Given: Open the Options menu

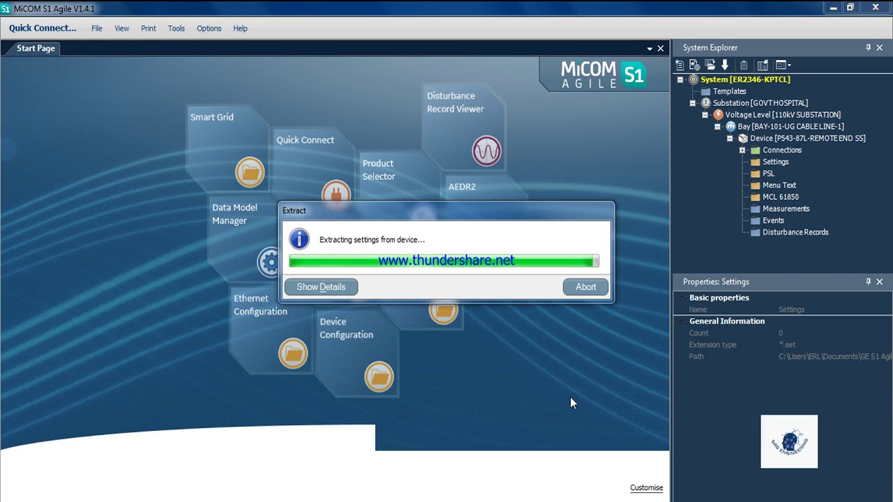Looking at the screenshot, I should (209, 29).
